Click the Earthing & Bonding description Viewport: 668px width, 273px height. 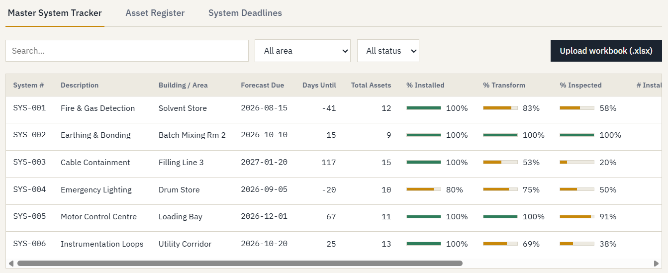(95, 135)
